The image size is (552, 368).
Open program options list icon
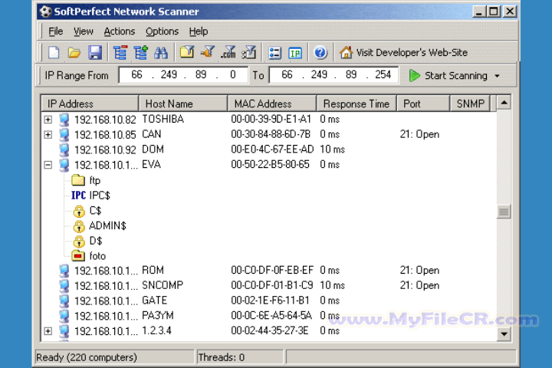274,53
